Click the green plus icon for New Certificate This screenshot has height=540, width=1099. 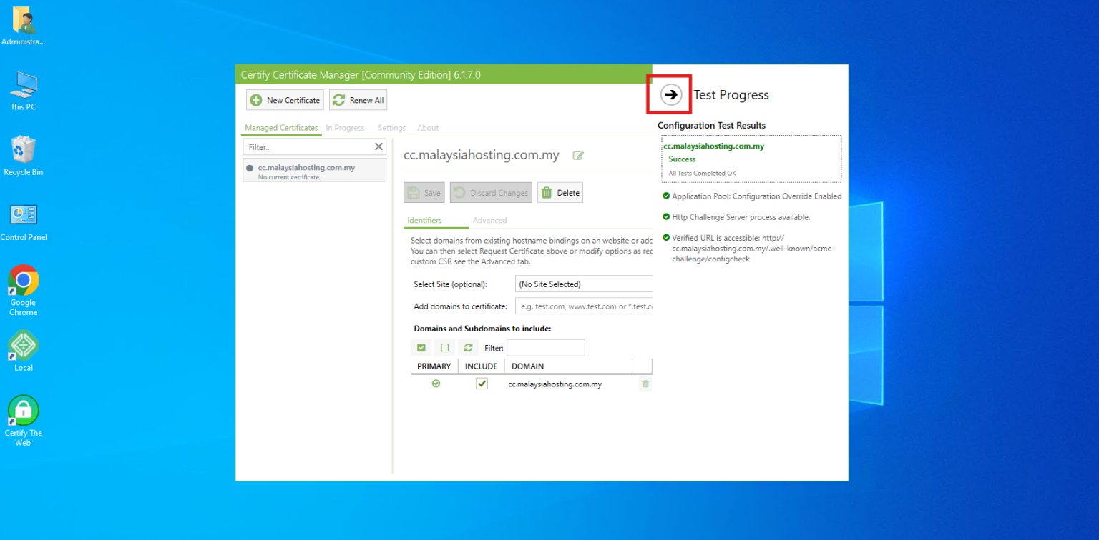click(257, 100)
